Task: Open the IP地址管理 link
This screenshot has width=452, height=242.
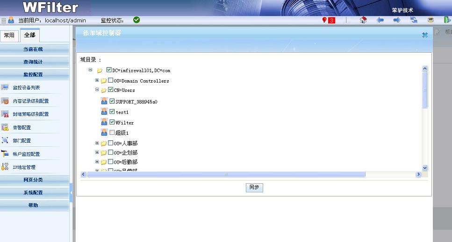Action: (x=24, y=167)
